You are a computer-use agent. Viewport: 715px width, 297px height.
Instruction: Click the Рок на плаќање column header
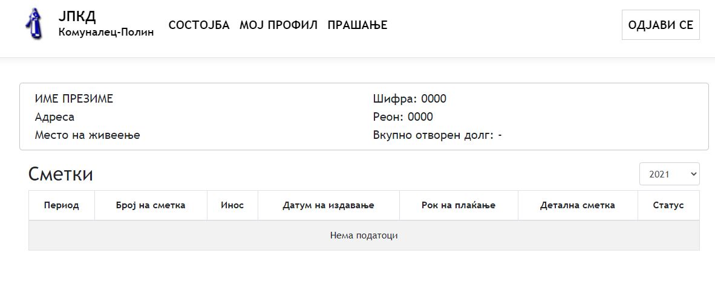459,205
